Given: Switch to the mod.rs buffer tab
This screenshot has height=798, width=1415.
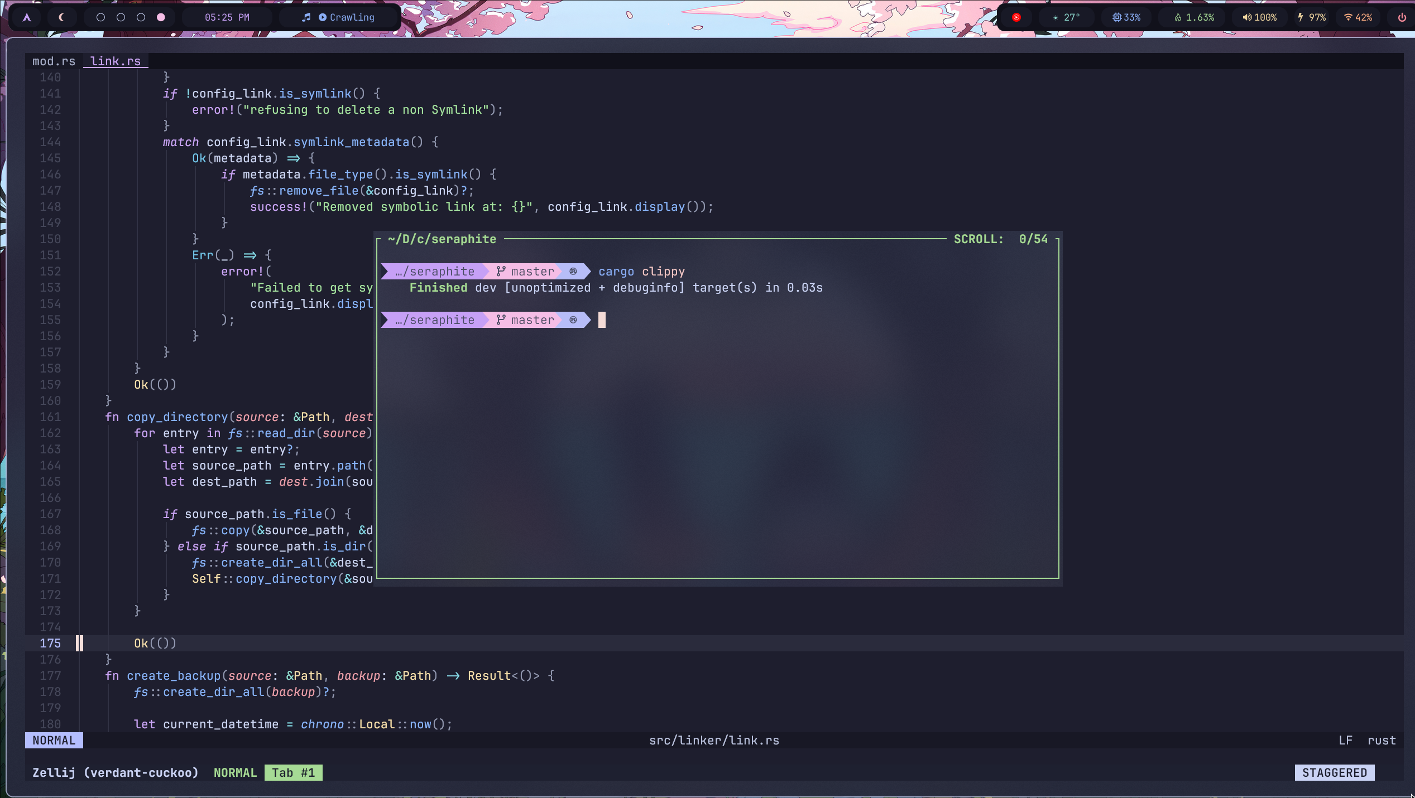Looking at the screenshot, I should click(54, 61).
